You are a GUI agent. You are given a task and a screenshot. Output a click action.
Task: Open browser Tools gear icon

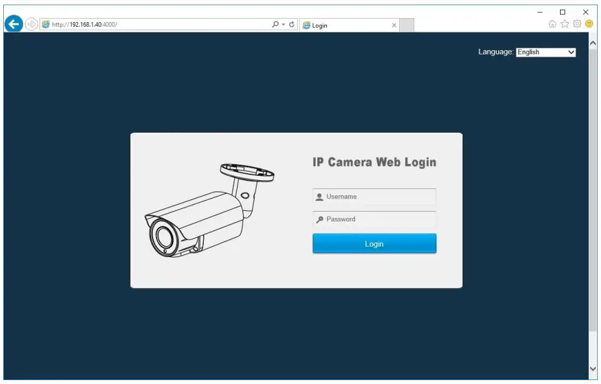(x=577, y=24)
